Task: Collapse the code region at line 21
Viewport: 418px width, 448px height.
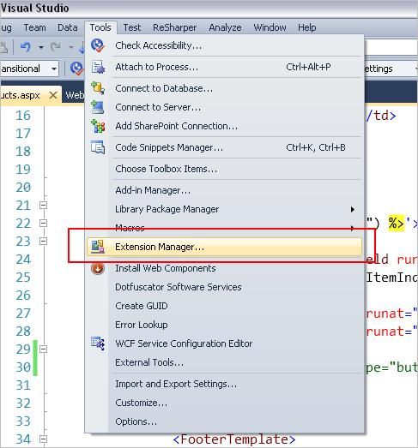Action: (x=43, y=205)
